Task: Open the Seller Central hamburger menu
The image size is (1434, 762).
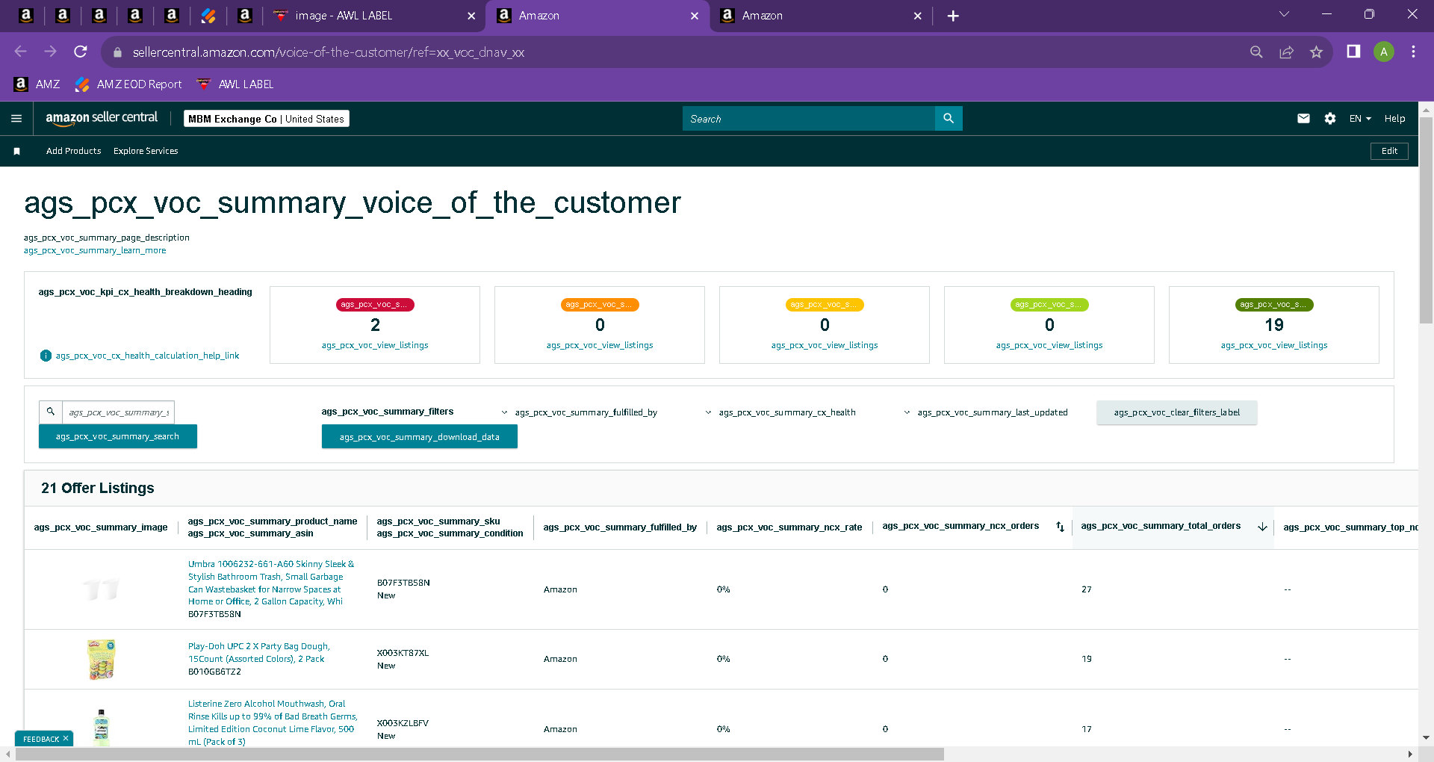Action: (16, 118)
